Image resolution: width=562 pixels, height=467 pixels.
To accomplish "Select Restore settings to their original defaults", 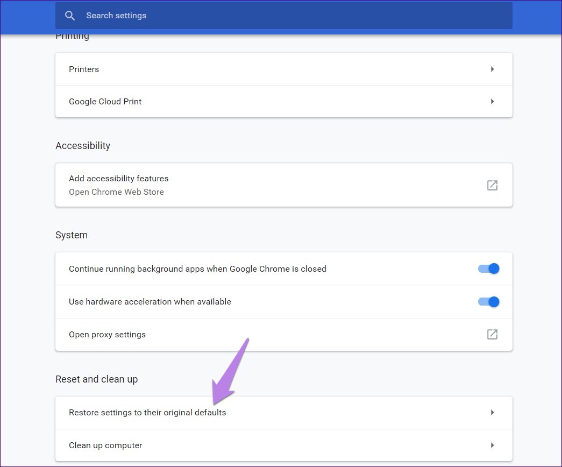I will point(147,413).
